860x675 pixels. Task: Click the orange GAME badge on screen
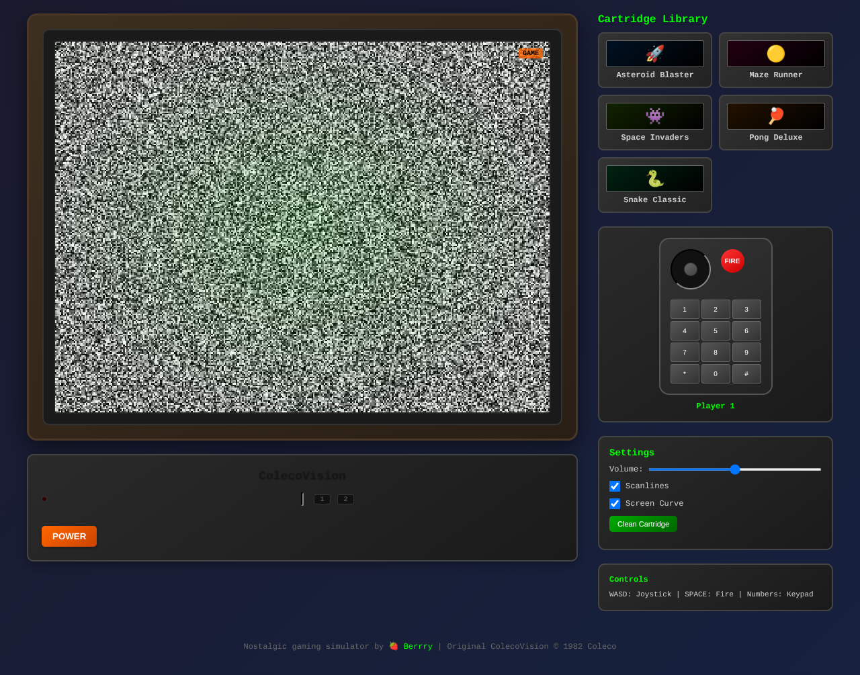pos(530,53)
